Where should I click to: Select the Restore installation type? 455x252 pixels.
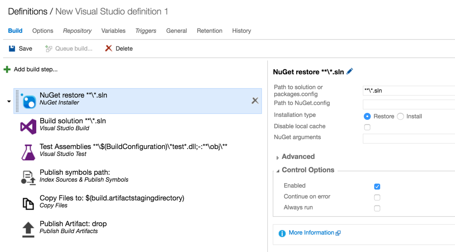click(x=367, y=116)
